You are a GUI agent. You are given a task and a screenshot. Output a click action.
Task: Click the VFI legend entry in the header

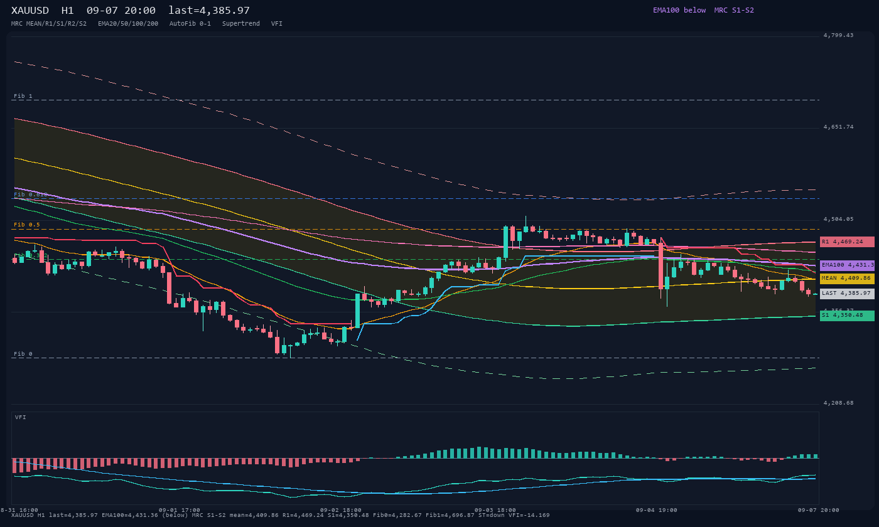click(x=277, y=23)
